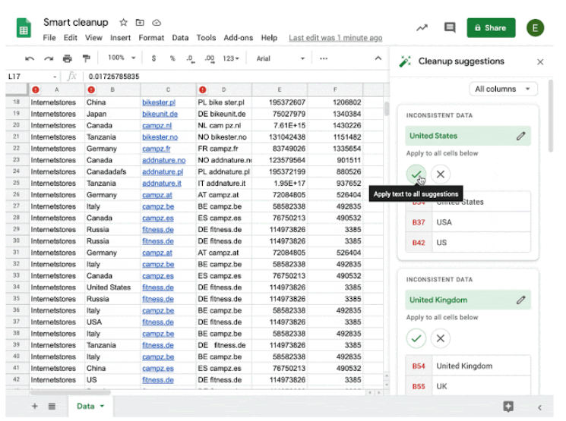
Task: Collapse the side panel arrow
Action: coord(539,407)
